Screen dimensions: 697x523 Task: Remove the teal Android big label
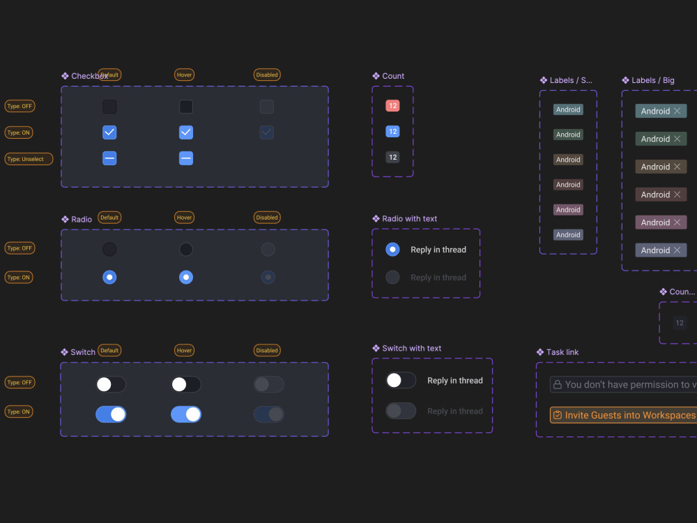pyautogui.click(x=677, y=111)
